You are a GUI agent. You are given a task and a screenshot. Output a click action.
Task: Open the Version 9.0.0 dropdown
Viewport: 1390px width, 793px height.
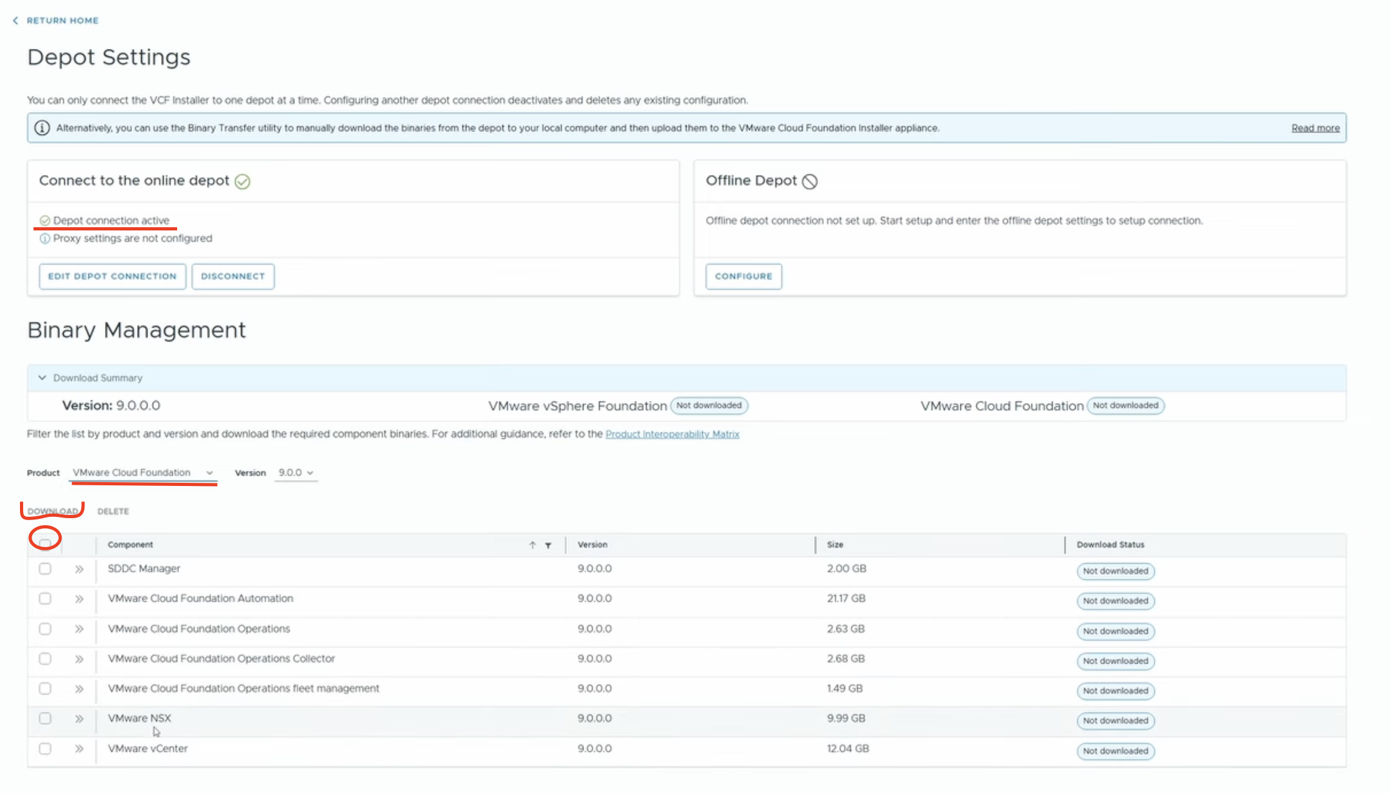(x=296, y=472)
